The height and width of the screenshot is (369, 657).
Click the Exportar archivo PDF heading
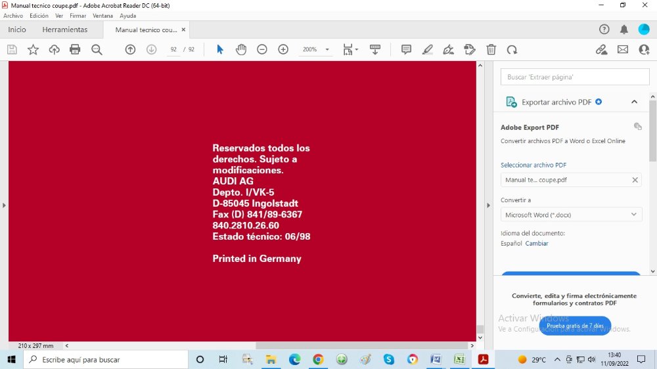coord(556,102)
